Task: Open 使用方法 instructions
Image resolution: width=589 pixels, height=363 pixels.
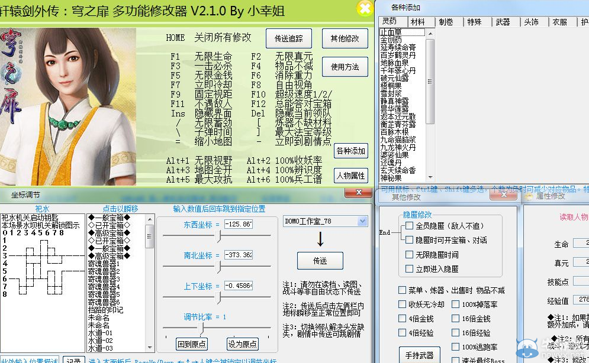Action: (345, 67)
